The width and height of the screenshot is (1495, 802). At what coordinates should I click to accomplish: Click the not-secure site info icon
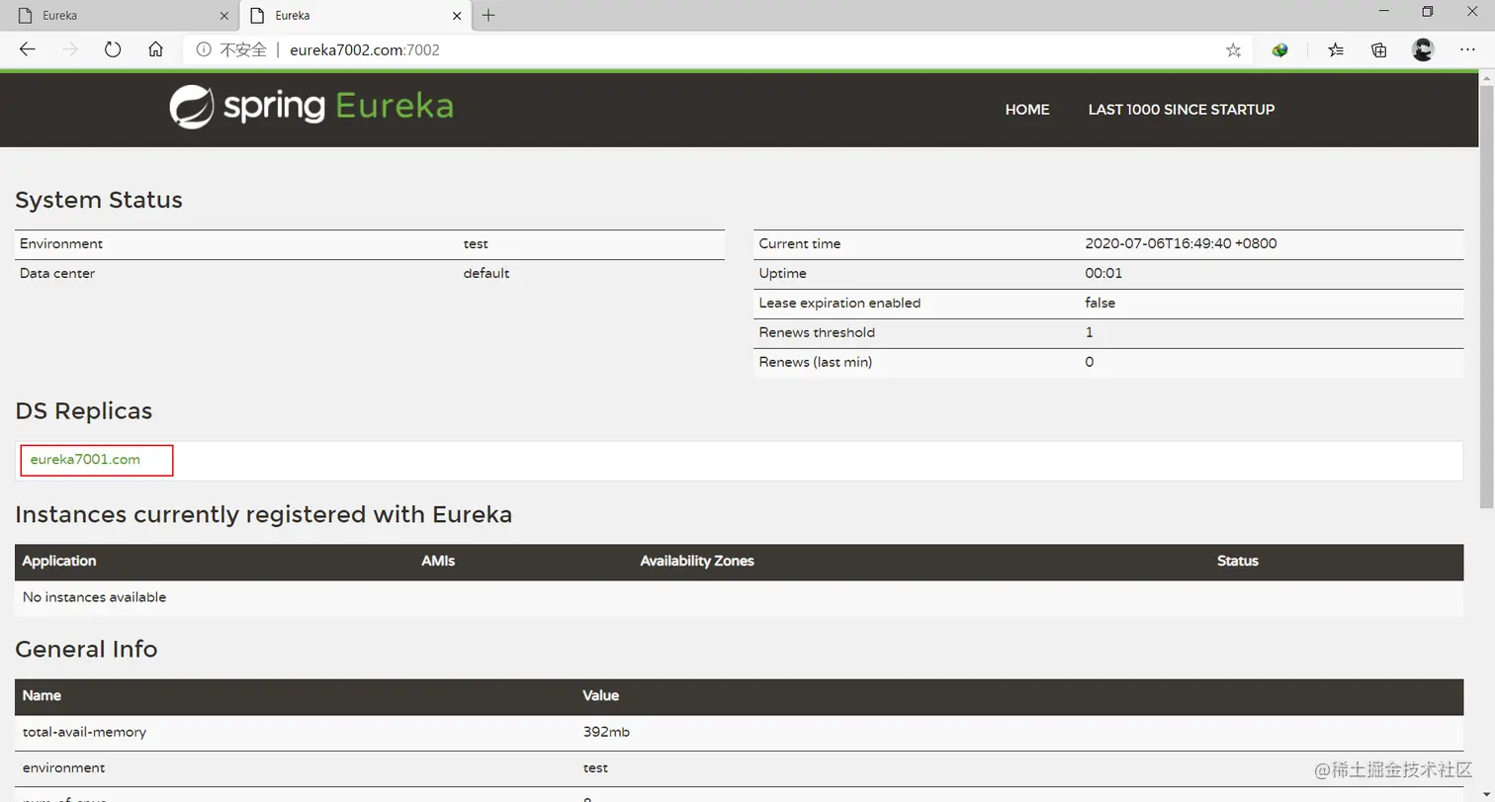click(204, 49)
